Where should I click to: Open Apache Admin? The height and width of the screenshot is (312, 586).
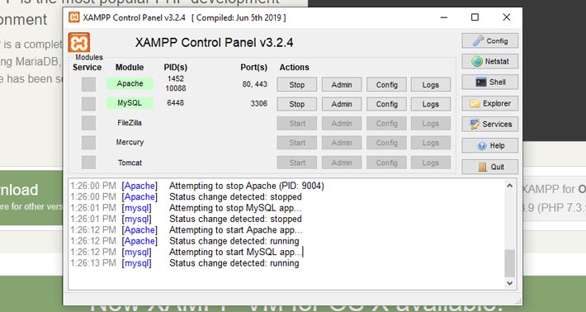point(342,84)
